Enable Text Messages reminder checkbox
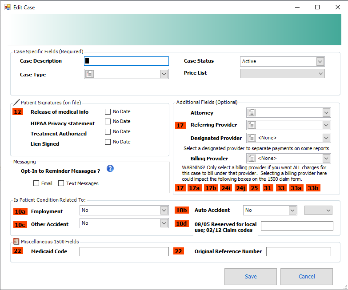Viewport: 348px width, 290px height. (x=61, y=183)
